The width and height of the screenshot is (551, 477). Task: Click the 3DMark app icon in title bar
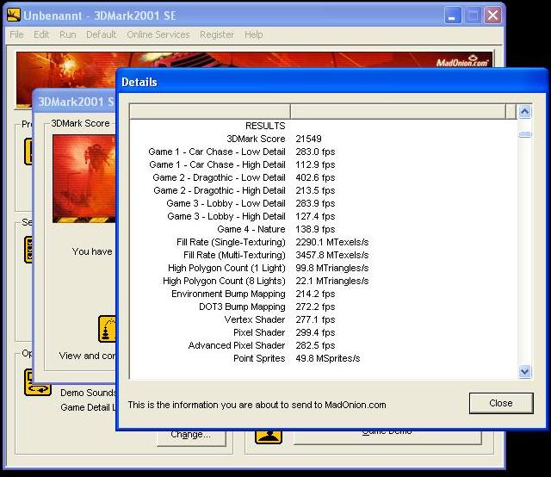point(14,15)
